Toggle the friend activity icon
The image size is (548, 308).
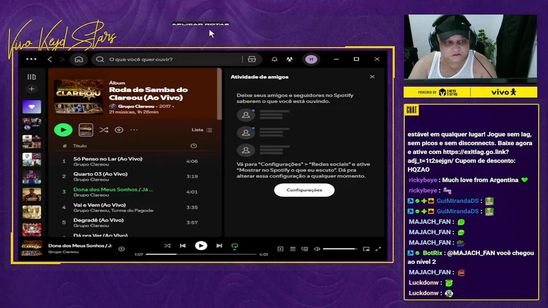(290, 59)
